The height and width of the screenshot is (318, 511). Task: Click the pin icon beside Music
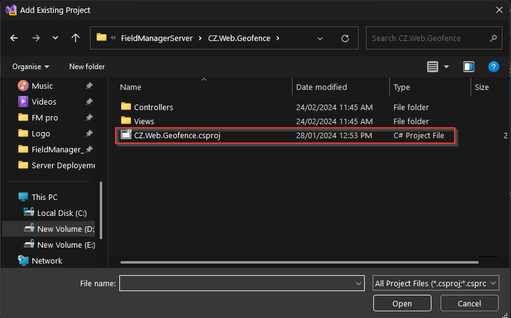(89, 86)
